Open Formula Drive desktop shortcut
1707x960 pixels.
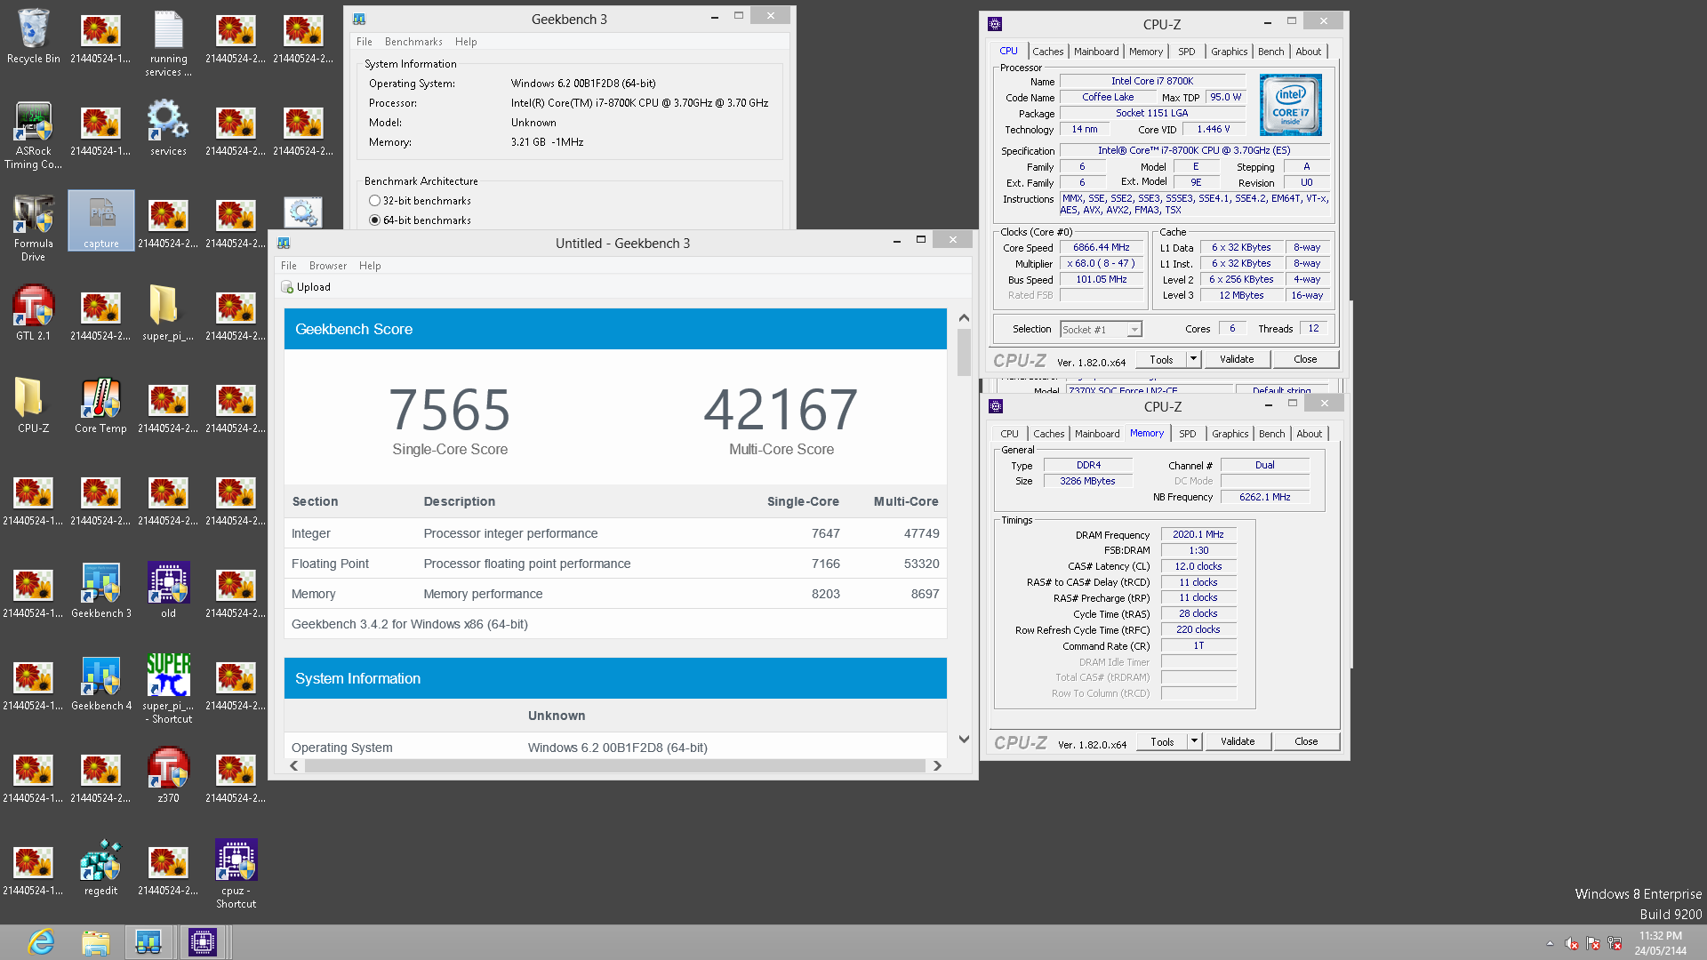coord(34,228)
